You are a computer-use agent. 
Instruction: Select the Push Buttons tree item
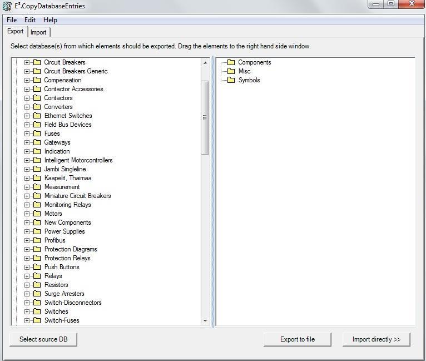(62, 267)
